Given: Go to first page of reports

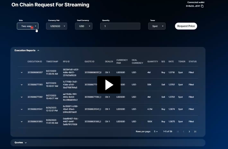Looking at the screenshot, I should pos(178,131).
